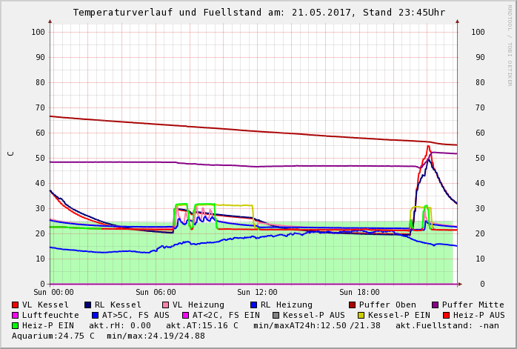Select the blue RL Heizung legend swatch

[253, 305]
